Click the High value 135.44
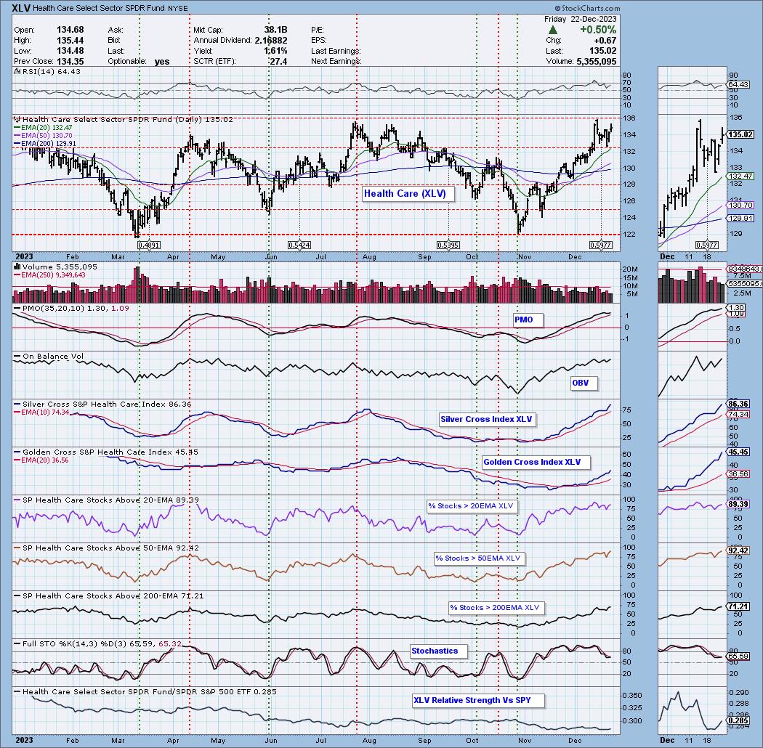763x748 pixels. tap(70, 41)
